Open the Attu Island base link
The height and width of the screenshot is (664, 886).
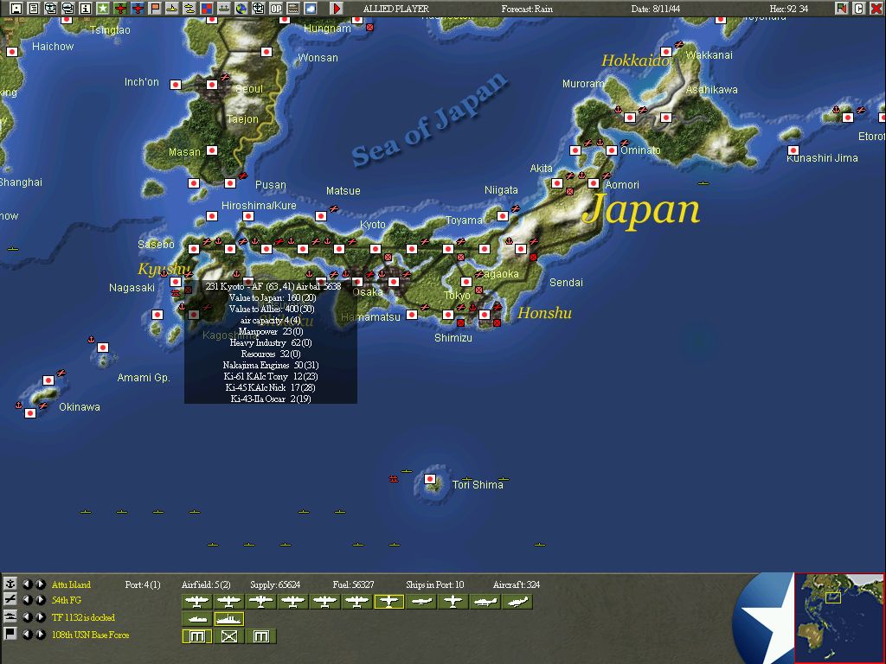71,584
